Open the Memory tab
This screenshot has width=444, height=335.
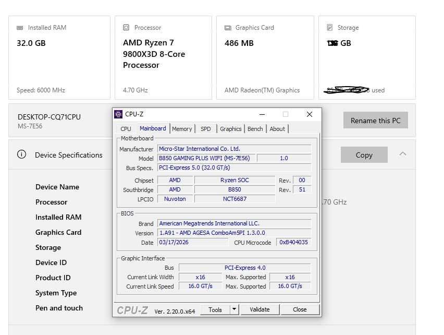[x=182, y=129]
